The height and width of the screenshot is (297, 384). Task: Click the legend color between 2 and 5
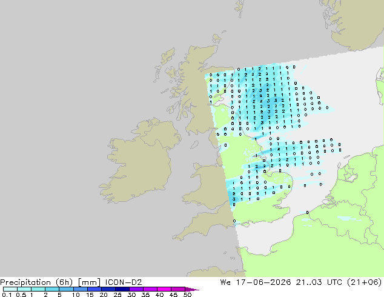coord(52,289)
